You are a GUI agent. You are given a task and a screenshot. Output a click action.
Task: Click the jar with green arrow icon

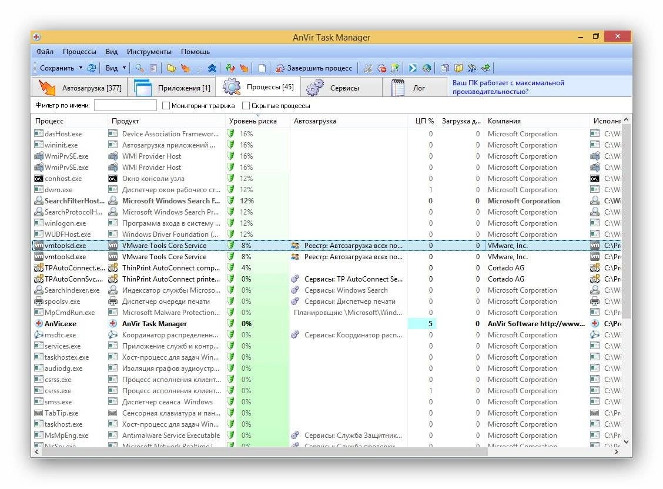pyautogui.click(x=395, y=68)
